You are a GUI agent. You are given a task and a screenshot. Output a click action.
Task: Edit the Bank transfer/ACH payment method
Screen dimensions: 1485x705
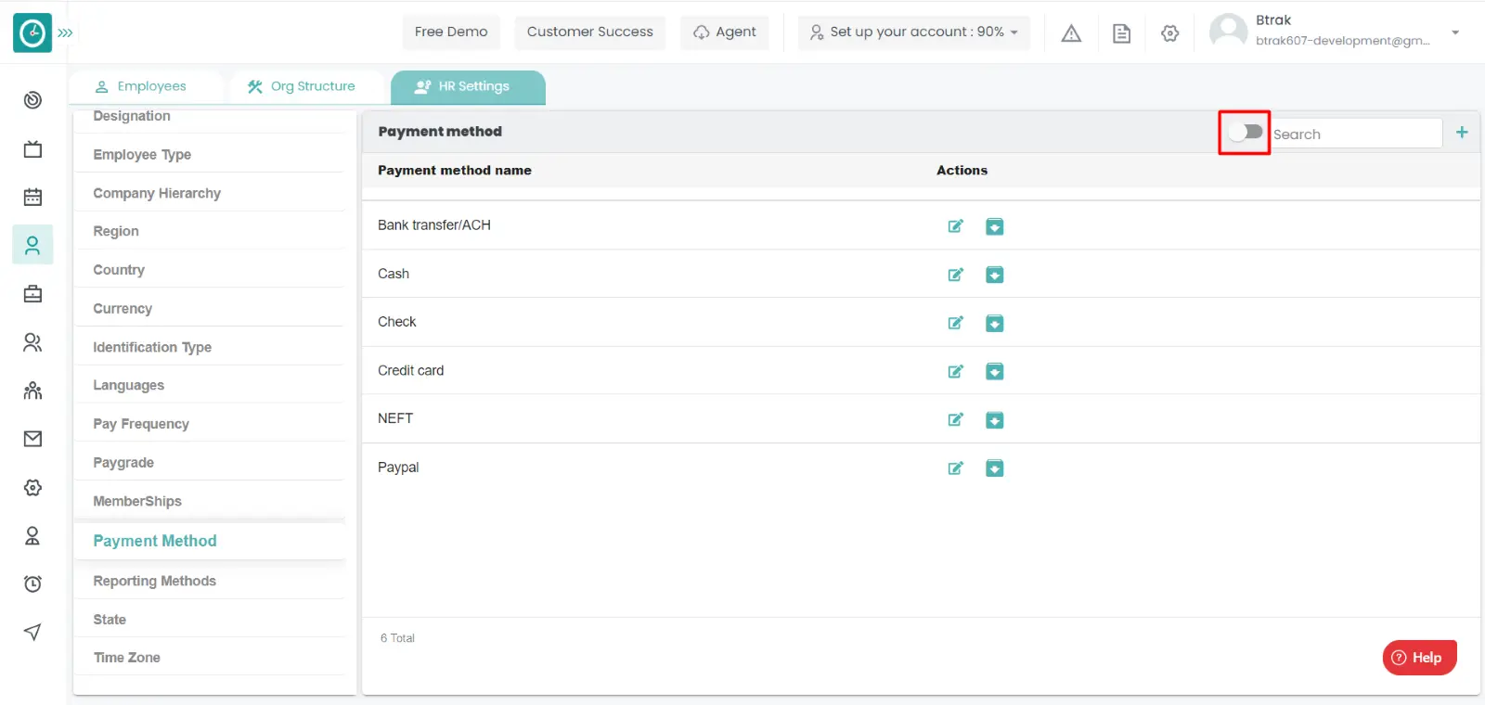click(x=955, y=226)
